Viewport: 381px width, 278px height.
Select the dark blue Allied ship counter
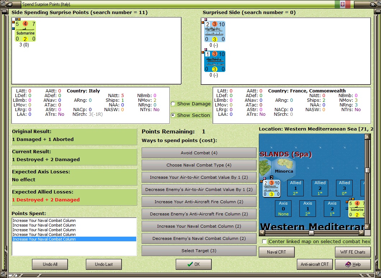tap(215, 61)
